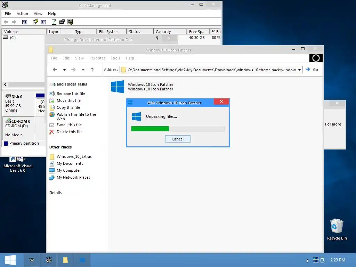Viewport: 356px width, 267px height.
Task: Open the My Computer link
Action: click(68, 170)
